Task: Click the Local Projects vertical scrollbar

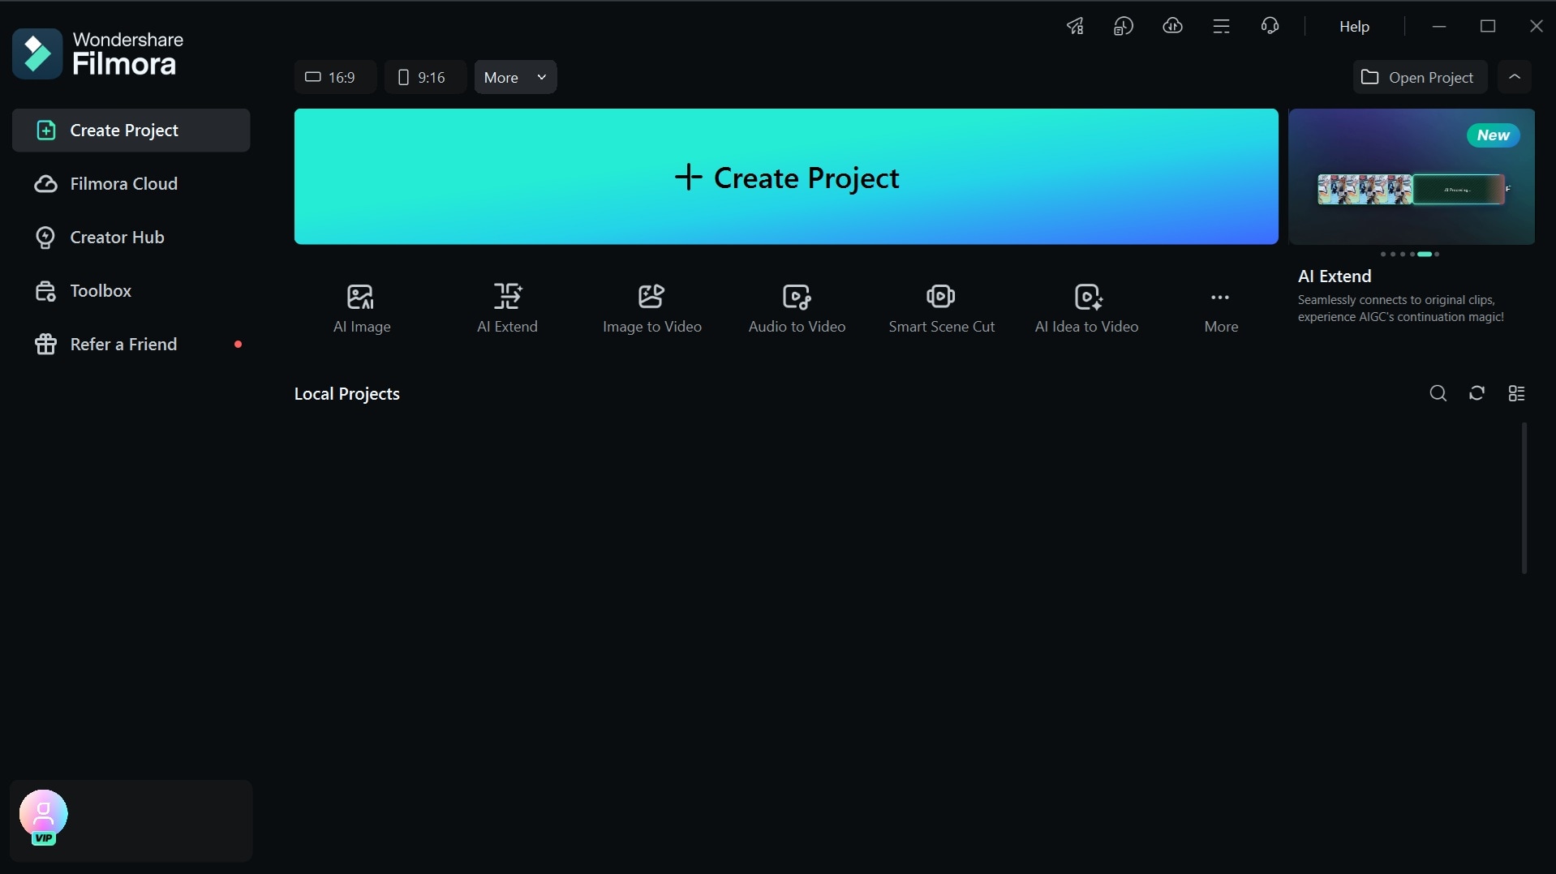Action: tap(1524, 498)
